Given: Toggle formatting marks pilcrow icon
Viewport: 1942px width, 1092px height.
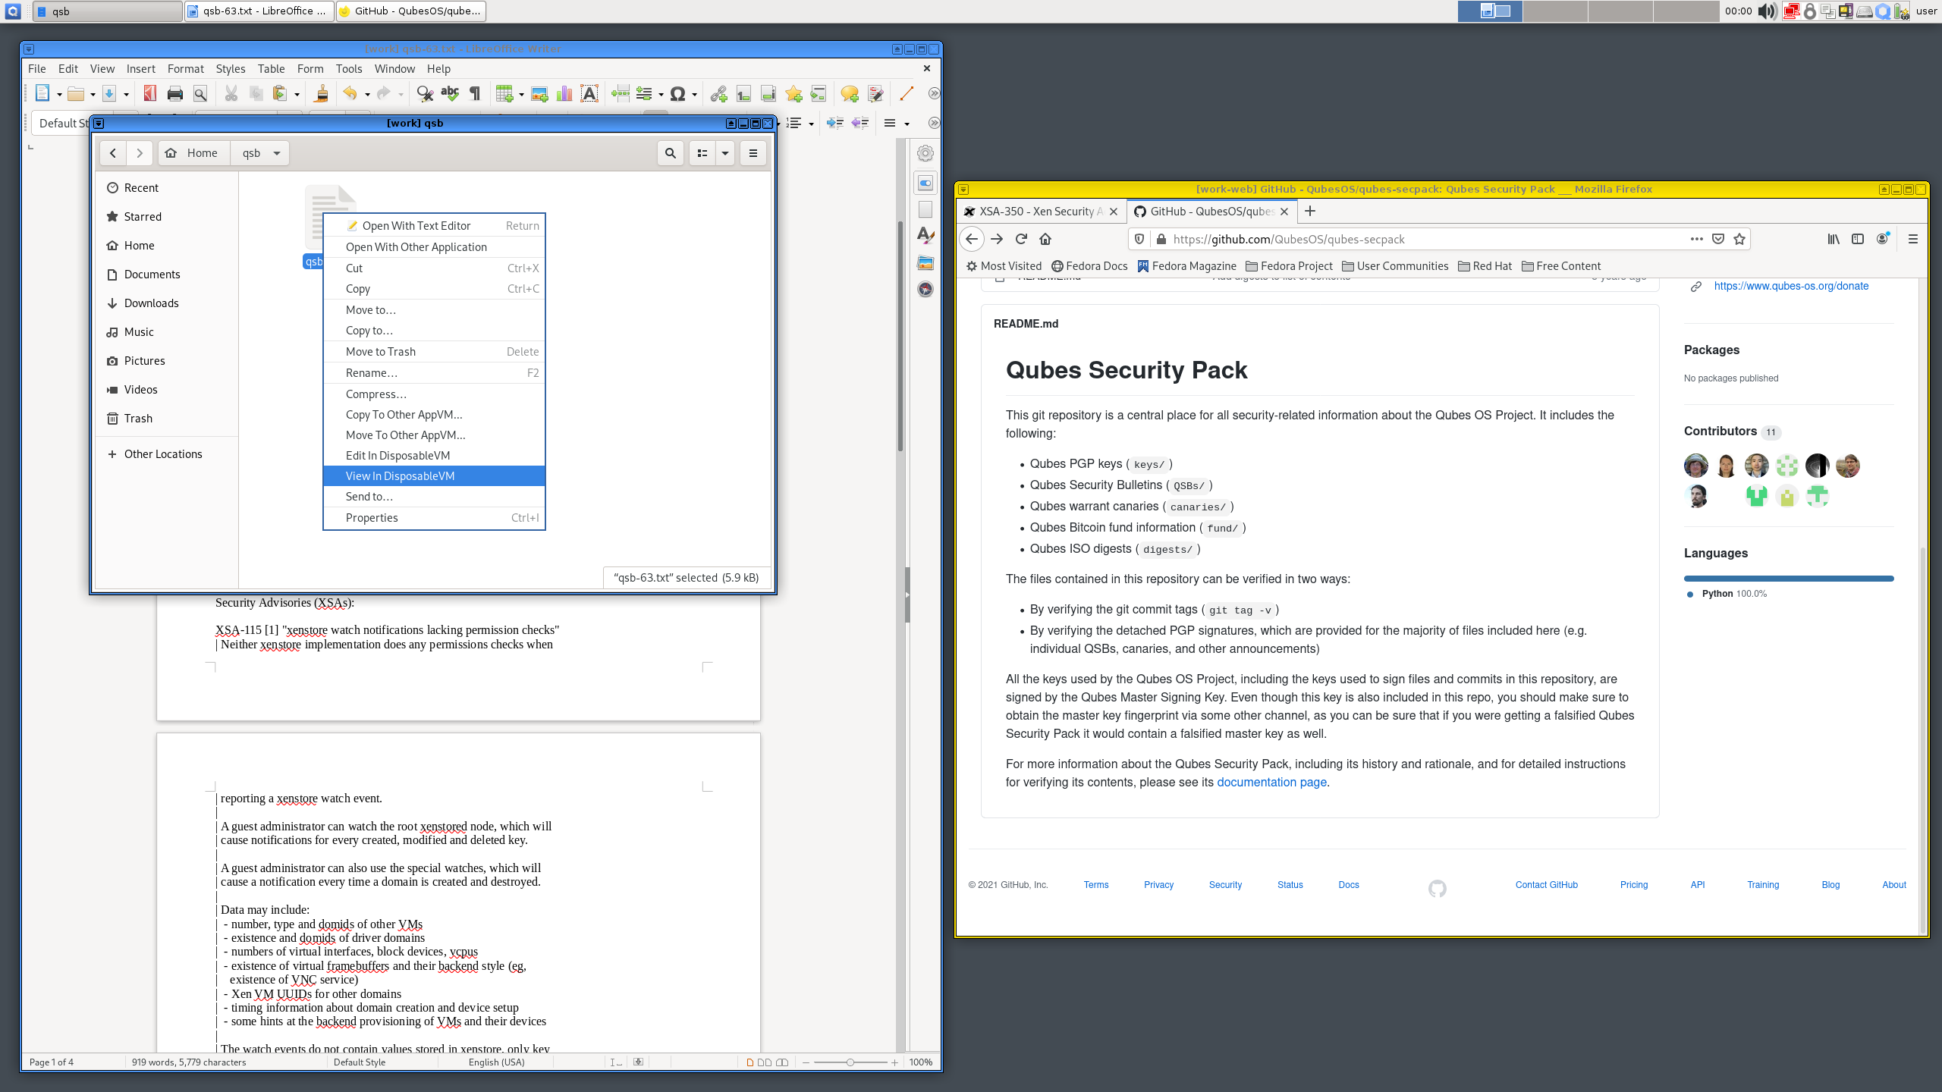Looking at the screenshot, I should point(475,94).
